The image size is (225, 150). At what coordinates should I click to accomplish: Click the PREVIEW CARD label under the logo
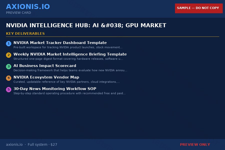(x=18, y=13)
